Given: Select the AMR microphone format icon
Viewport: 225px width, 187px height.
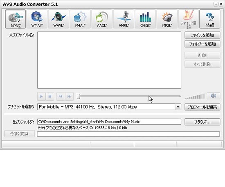Looking at the screenshot, I should pyautogui.click(x=124, y=19).
